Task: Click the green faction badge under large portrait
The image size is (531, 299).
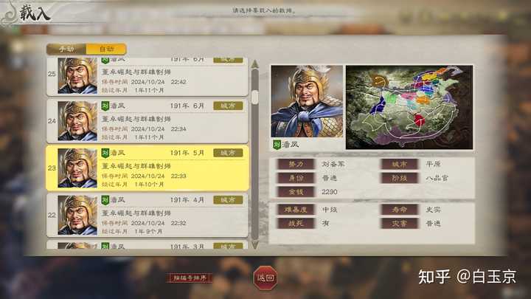Action: [x=277, y=145]
